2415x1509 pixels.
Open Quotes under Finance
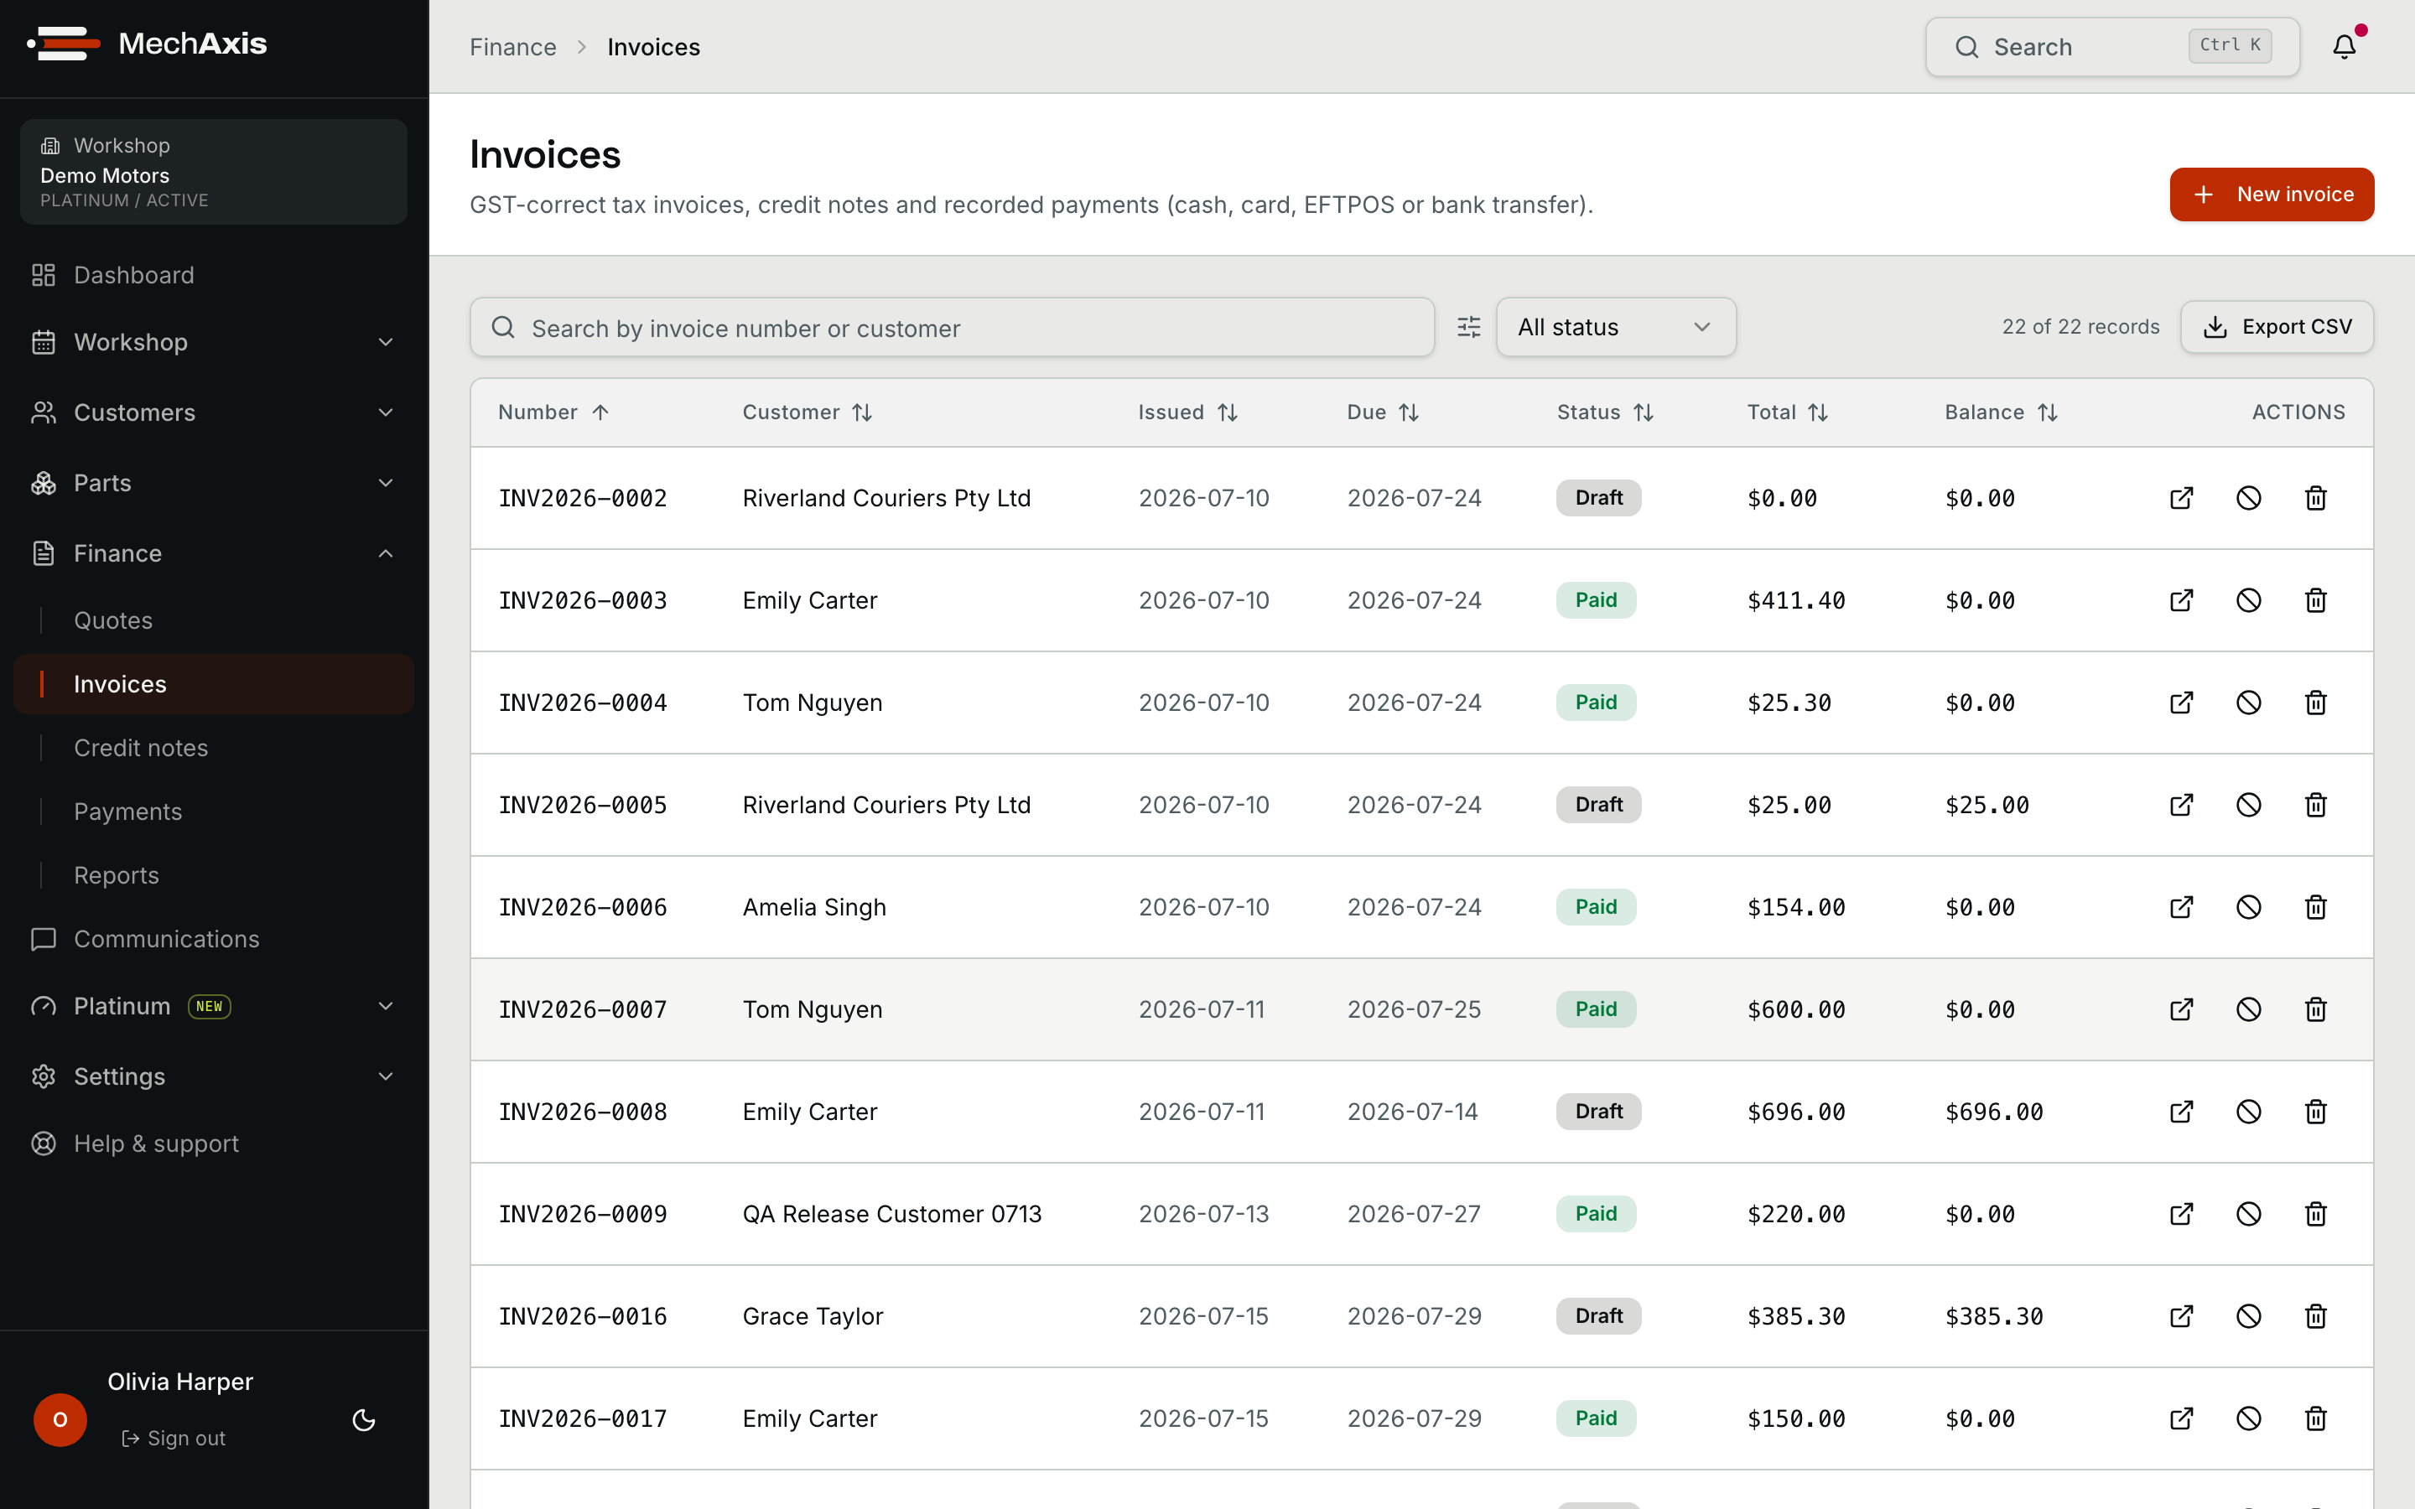(214, 620)
